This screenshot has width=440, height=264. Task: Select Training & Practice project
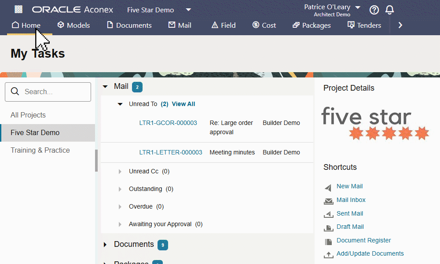point(40,150)
